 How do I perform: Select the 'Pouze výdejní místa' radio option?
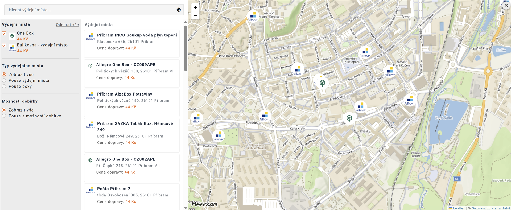pyautogui.click(x=4, y=80)
